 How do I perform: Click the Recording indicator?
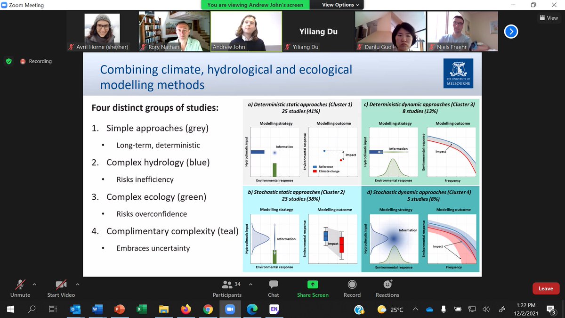click(35, 61)
